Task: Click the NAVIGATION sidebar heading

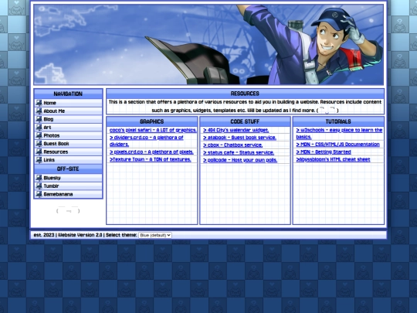Action: [x=68, y=94]
